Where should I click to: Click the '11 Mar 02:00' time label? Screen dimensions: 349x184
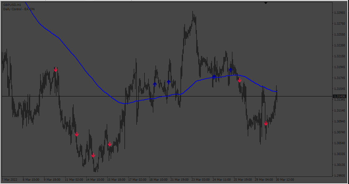(x=74, y=179)
